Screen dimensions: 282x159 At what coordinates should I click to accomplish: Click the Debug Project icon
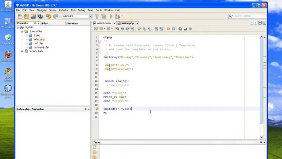(x=118, y=16)
